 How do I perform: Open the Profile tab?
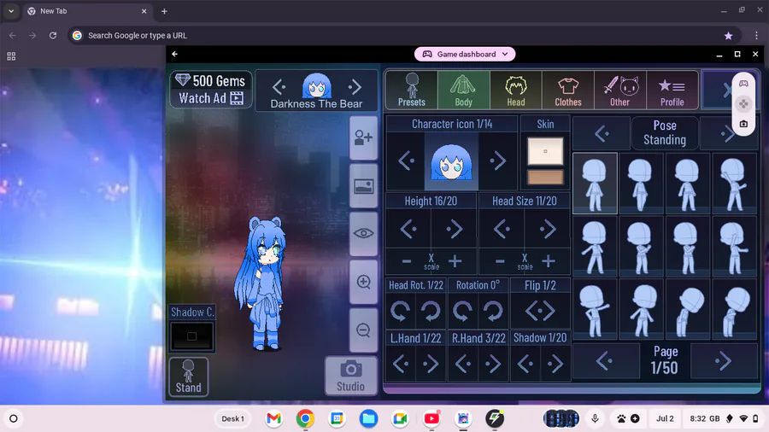(672, 90)
